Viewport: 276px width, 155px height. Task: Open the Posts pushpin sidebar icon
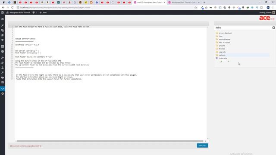pos(3,25)
